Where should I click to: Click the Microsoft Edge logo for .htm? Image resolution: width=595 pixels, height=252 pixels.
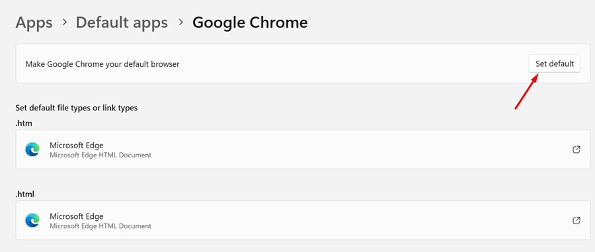[x=32, y=149]
